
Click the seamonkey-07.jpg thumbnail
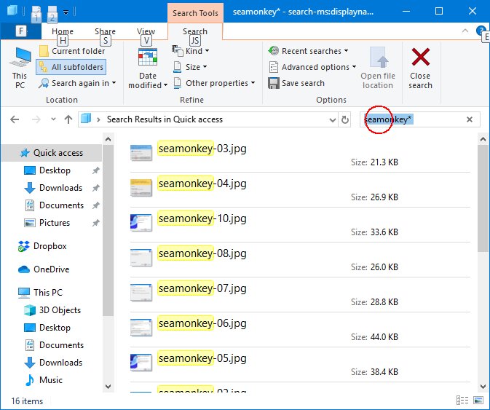(141, 293)
